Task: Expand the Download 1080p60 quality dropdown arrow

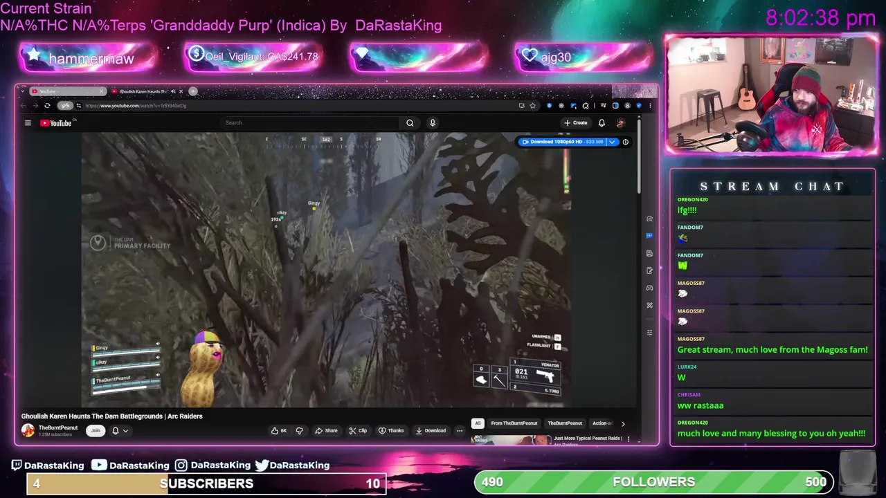Action: pos(611,142)
